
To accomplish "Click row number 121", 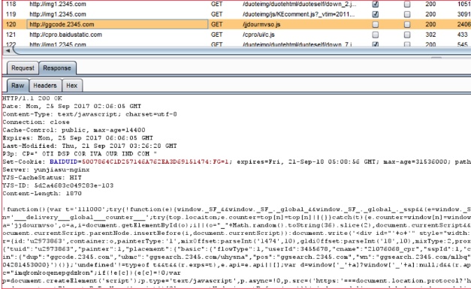I will pos(11,35).
